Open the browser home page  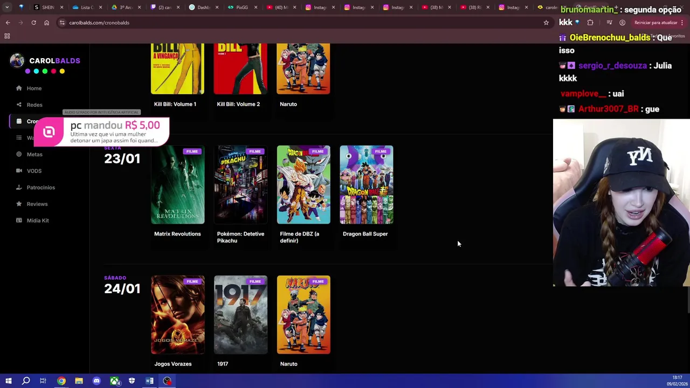[46, 23]
